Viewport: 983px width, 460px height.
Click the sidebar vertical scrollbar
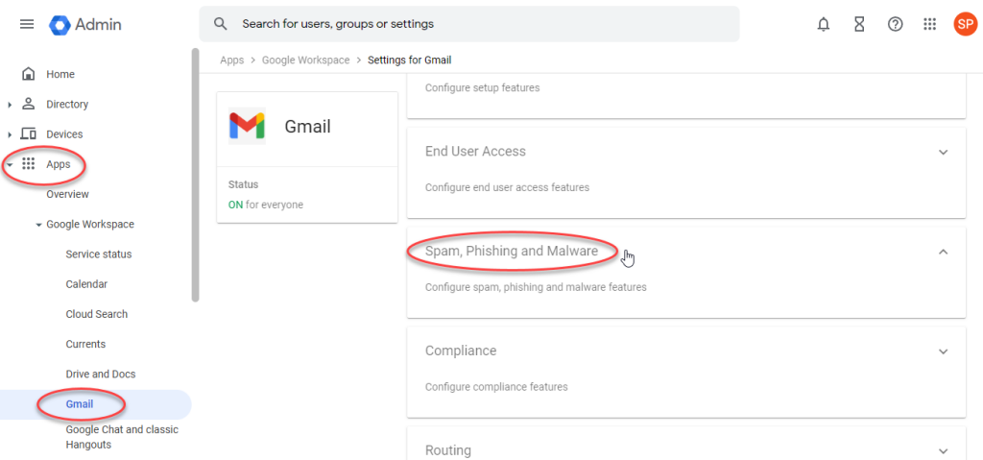(196, 173)
